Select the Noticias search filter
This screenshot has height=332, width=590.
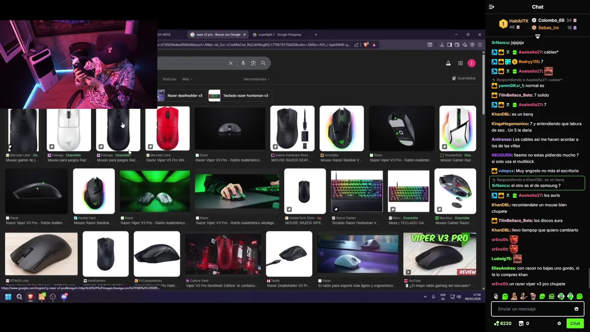click(x=170, y=79)
